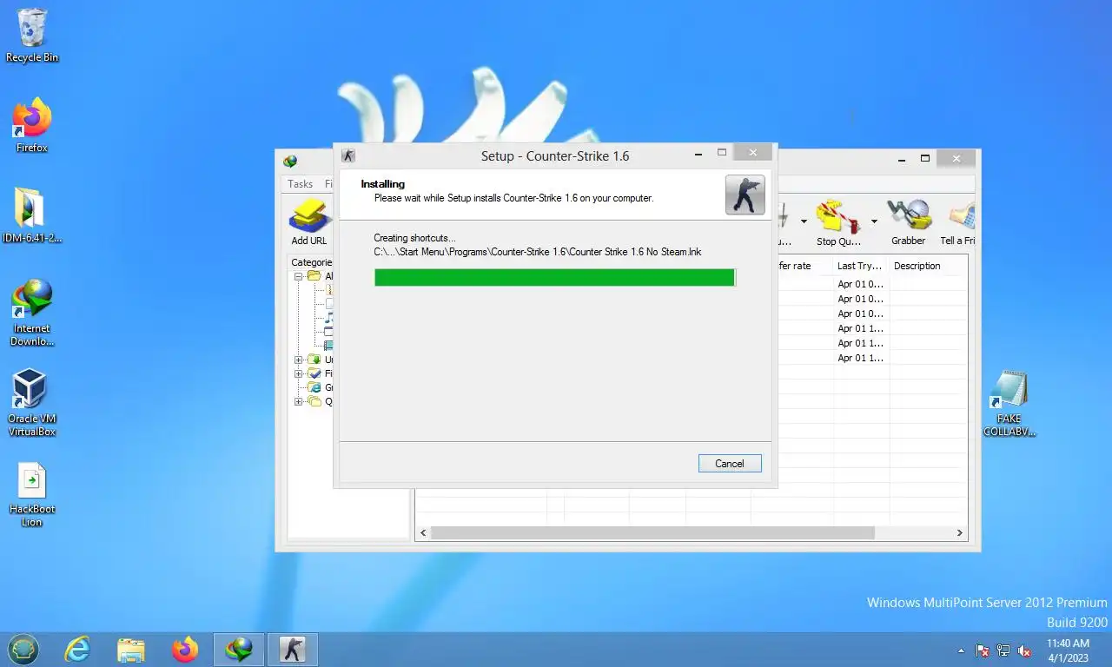Minimize the IDM window

[903, 160]
